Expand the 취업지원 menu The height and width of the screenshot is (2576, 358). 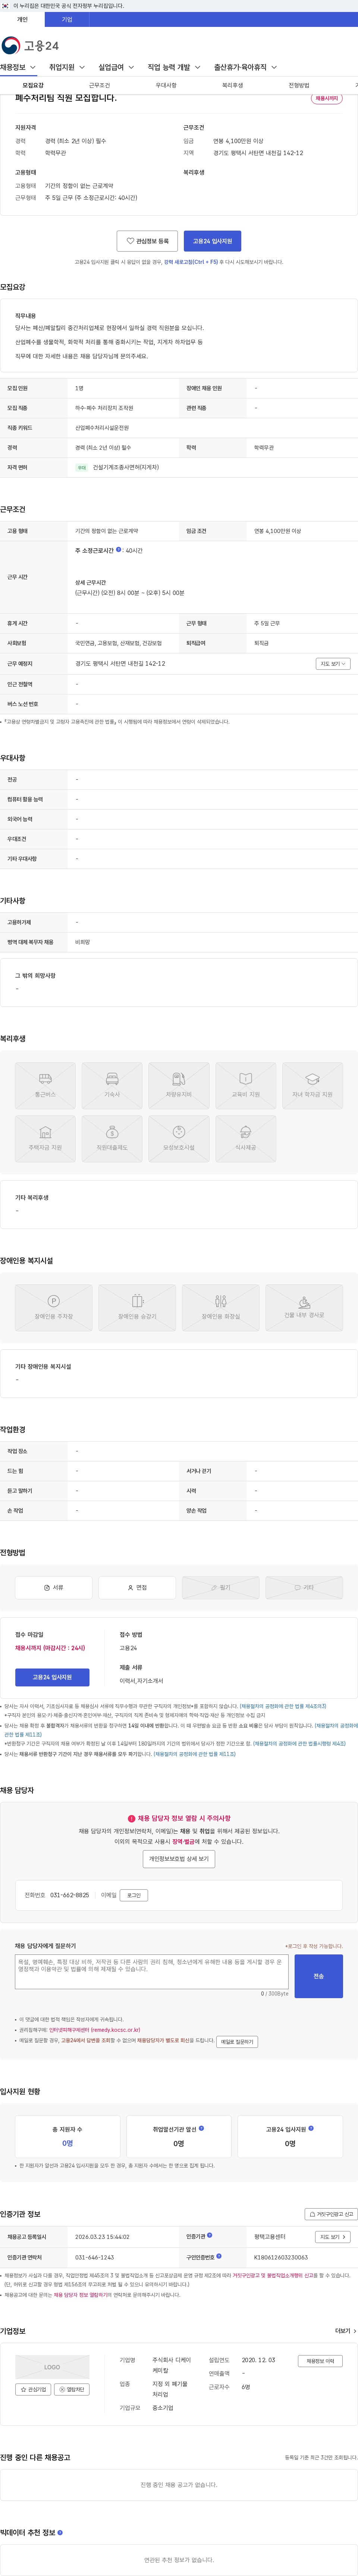pyautogui.click(x=67, y=67)
